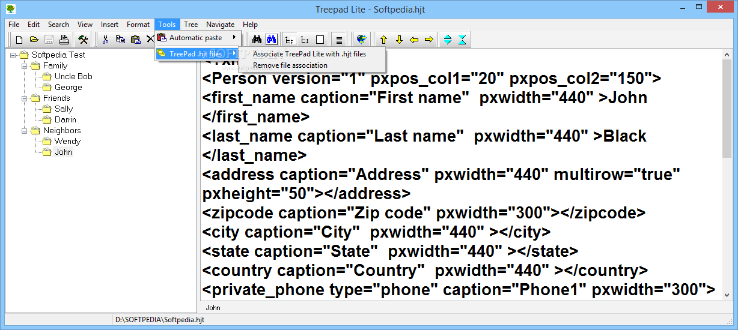Click the article scrollbar up arrow
738x330 pixels.
727,55
